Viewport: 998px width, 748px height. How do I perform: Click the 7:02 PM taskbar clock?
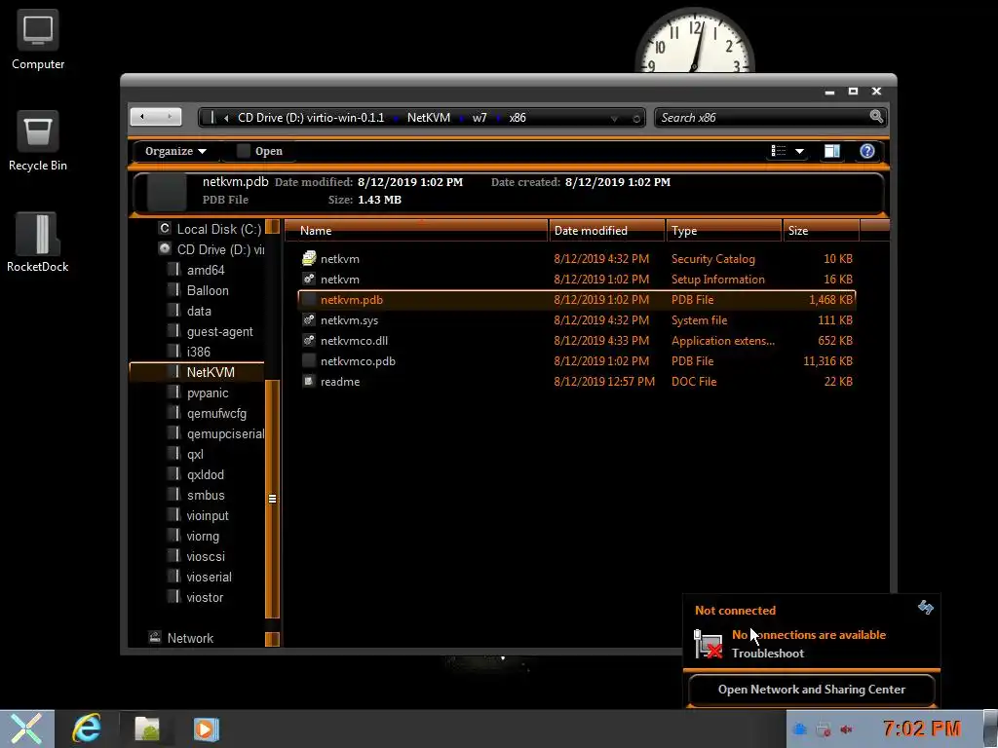(922, 729)
